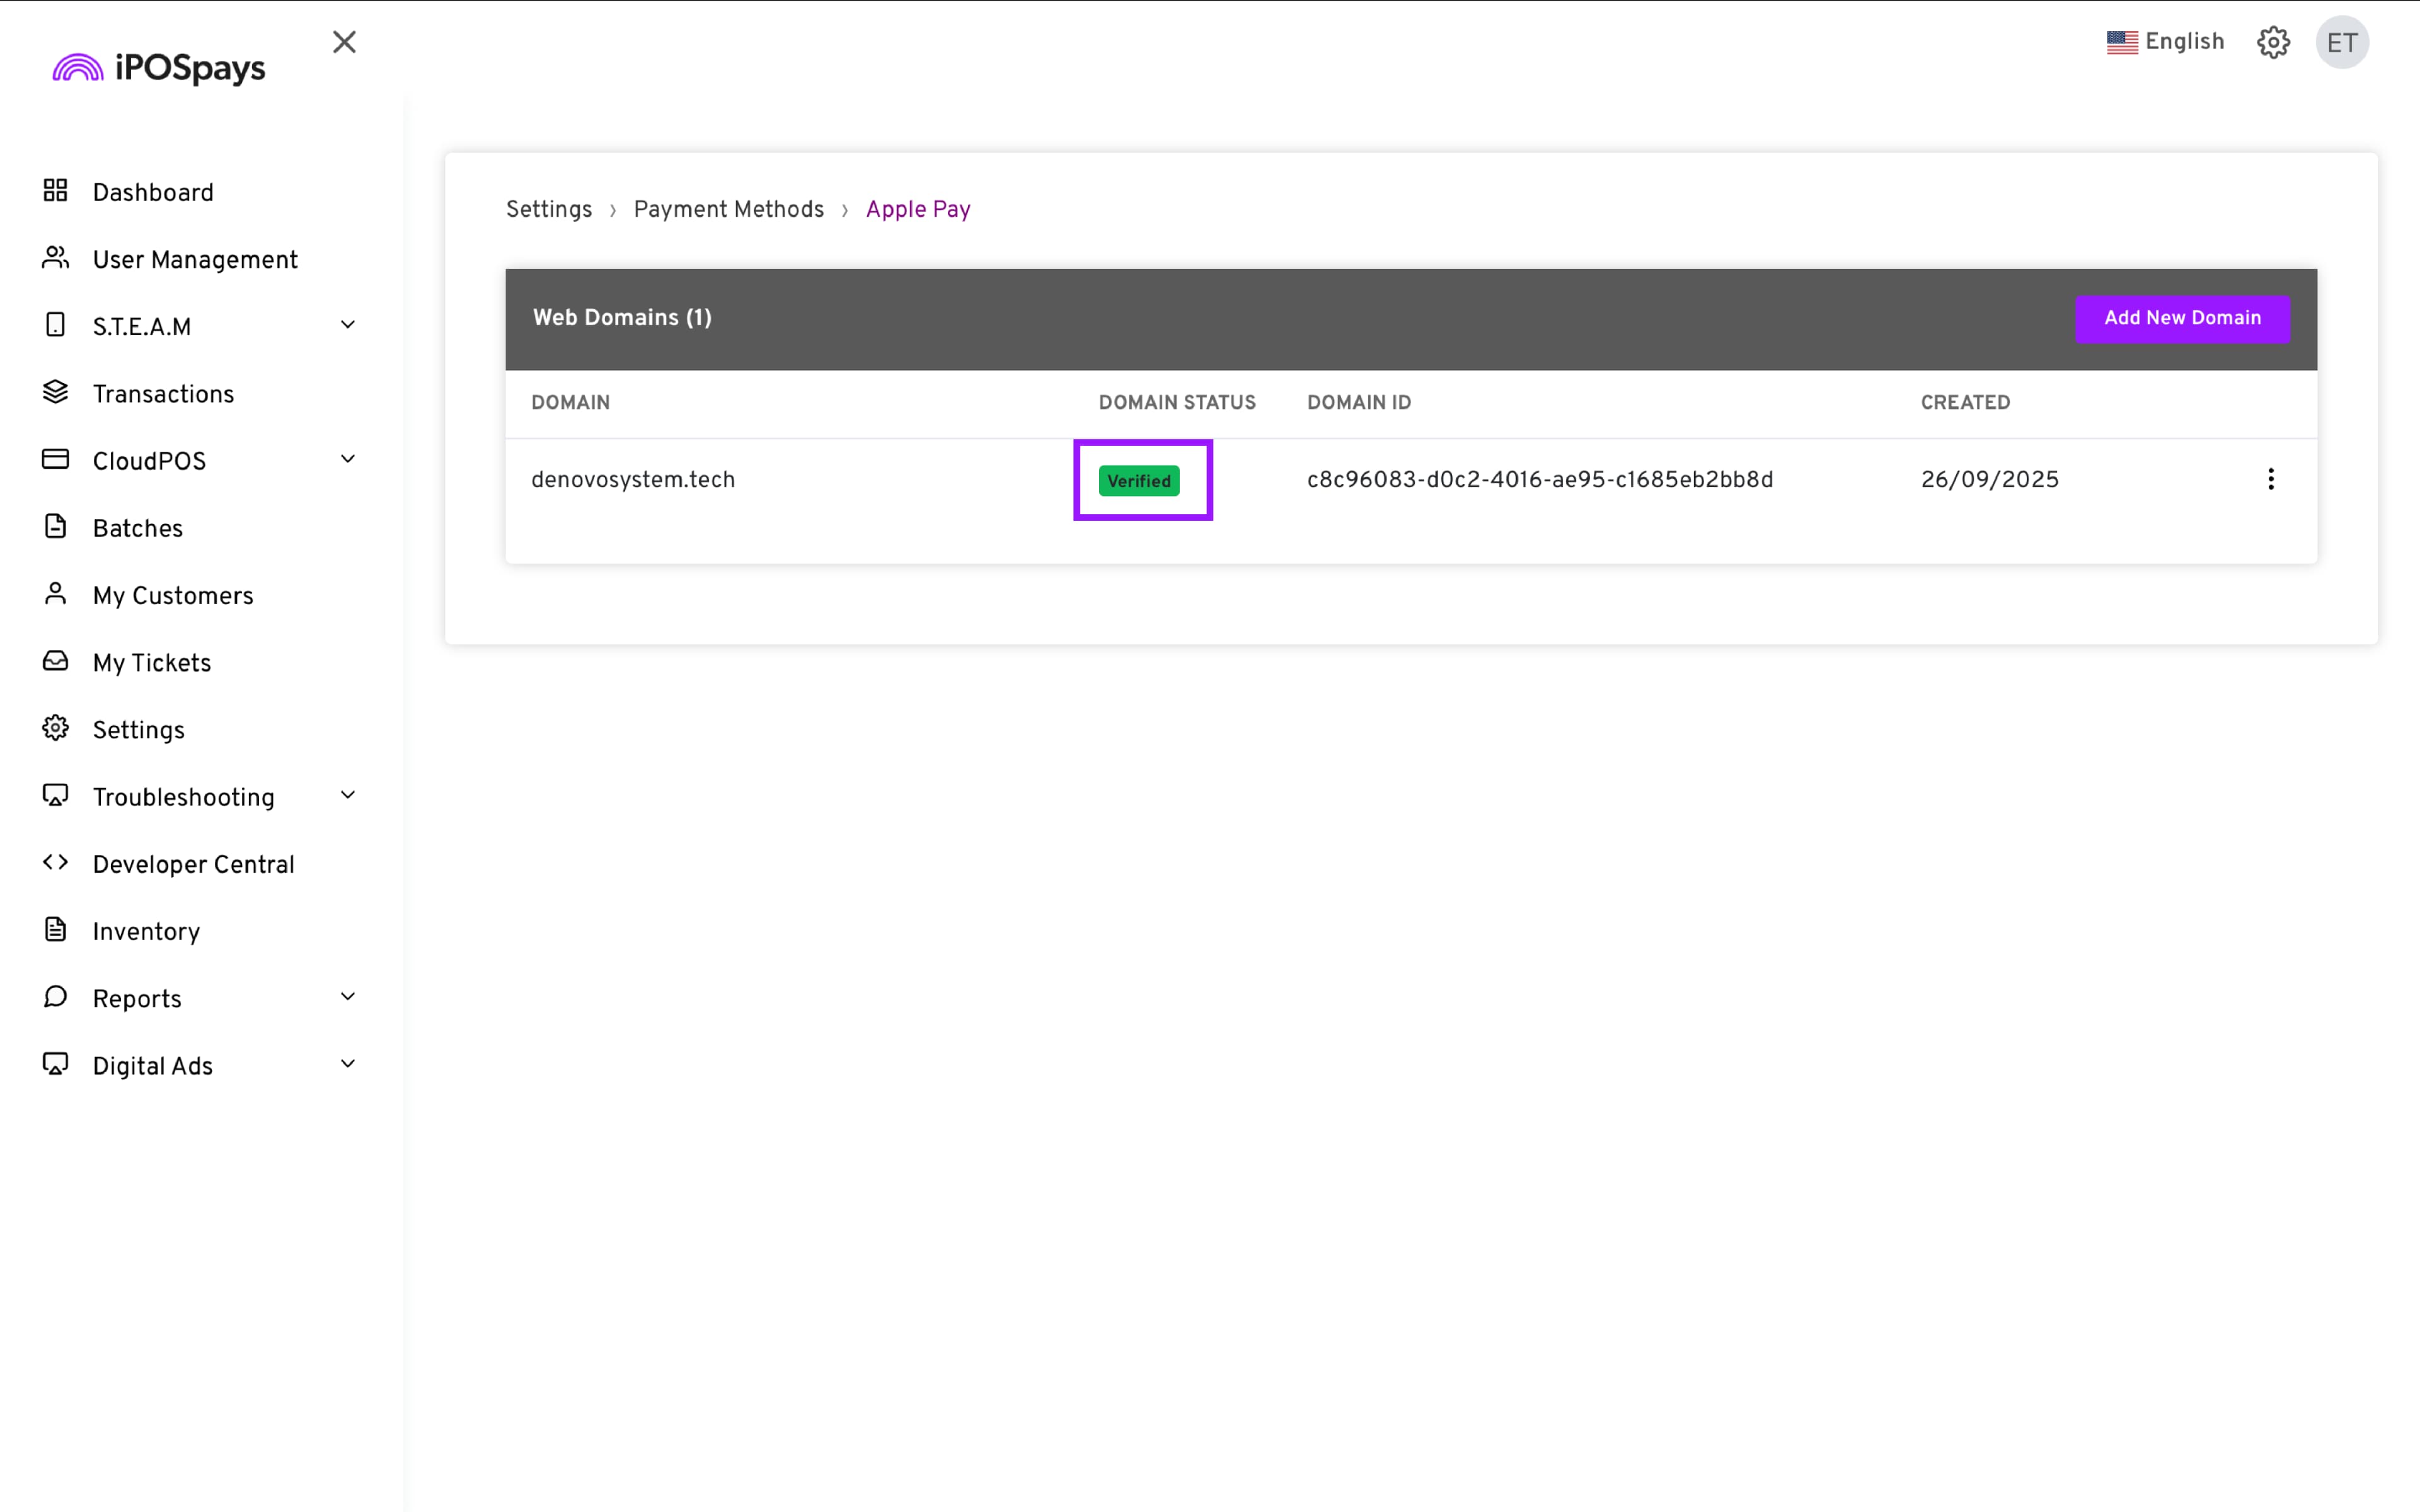Expand the CloudPOS submenu chevron
Screen dimensions: 2420x1512
[x=348, y=459]
